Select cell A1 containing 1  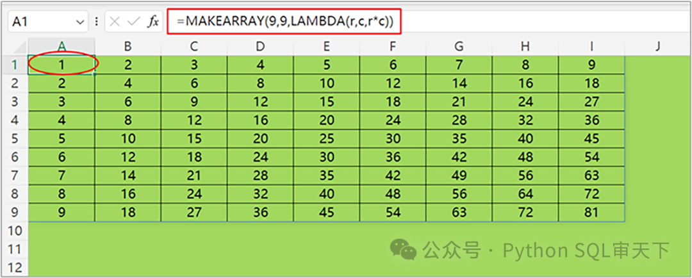click(62, 64)
